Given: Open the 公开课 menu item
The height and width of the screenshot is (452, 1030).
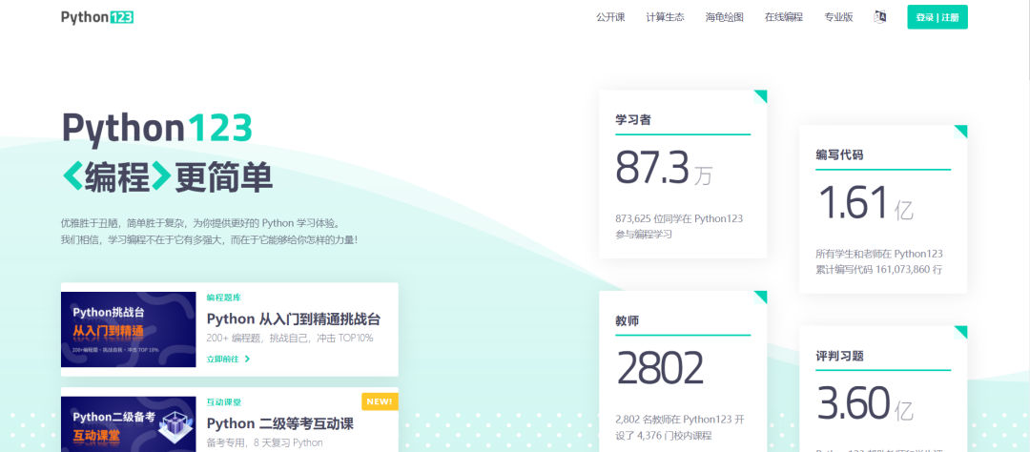Looking at the screenshot, I should 610,17.
